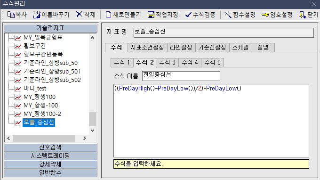This screenshot has width=320, height=180.
Task: Click chart icon beside 기준라인_상방sub_501
Action: coord(18,72)
